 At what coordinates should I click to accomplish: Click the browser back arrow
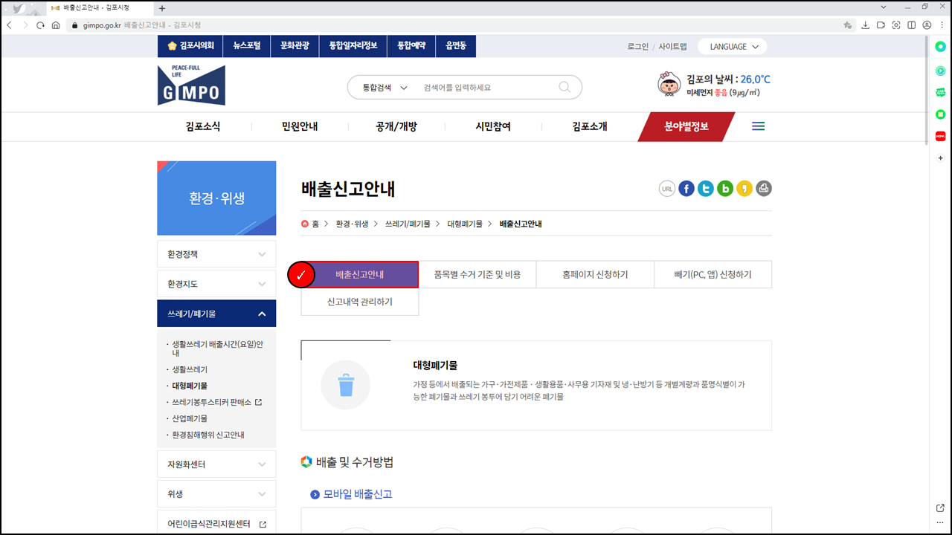coord(9,25)
